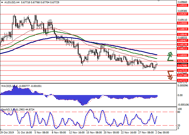Click the 0.67824 price level label
189x135 pixels.
pyautogui.click(x=182, y=61)
